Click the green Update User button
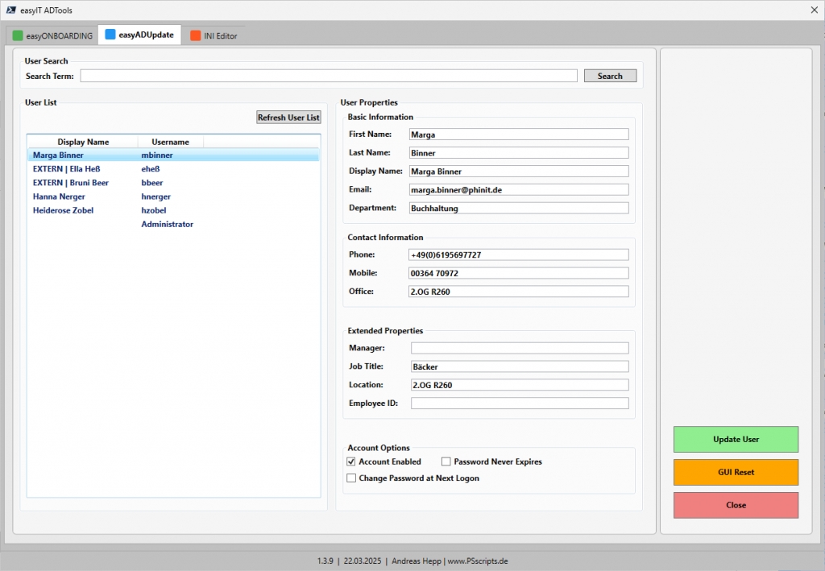The height and width of the screenshot is (571, 825). pyautogui.click(x=736, y=439)
